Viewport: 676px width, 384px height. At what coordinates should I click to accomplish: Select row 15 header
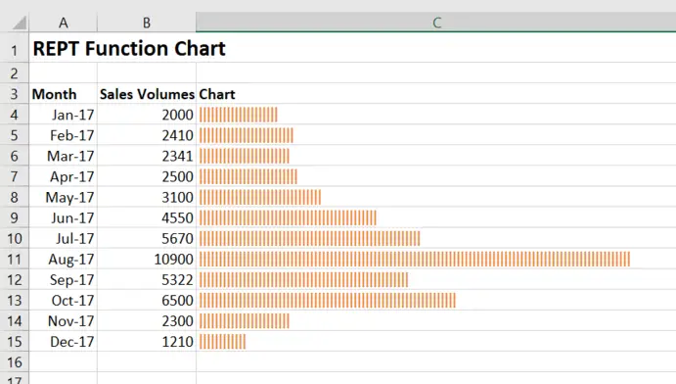pos(15,341)
